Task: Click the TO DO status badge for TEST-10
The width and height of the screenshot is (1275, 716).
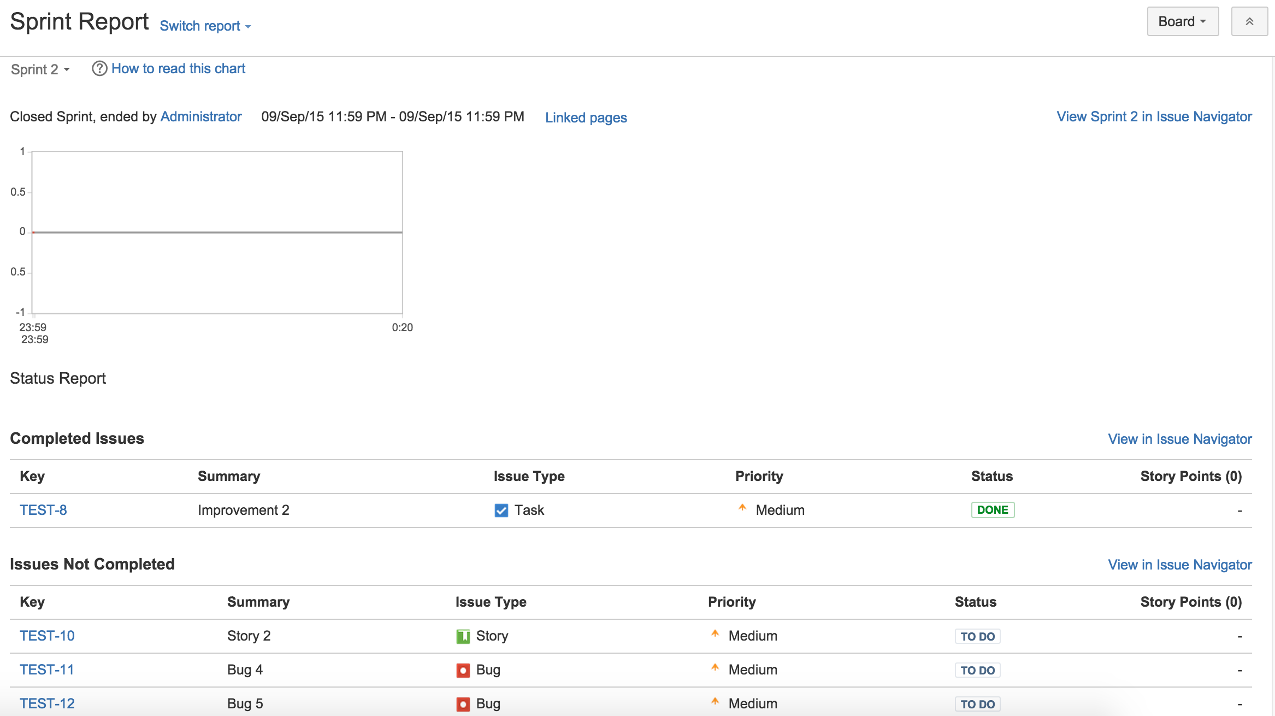Action: coord(977,637)
